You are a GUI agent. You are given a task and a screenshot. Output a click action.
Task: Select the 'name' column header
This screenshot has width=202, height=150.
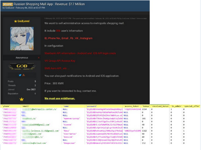(74, 106)
